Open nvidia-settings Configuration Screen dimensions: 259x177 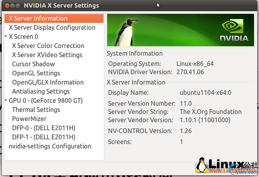click(x=50, y=146)
